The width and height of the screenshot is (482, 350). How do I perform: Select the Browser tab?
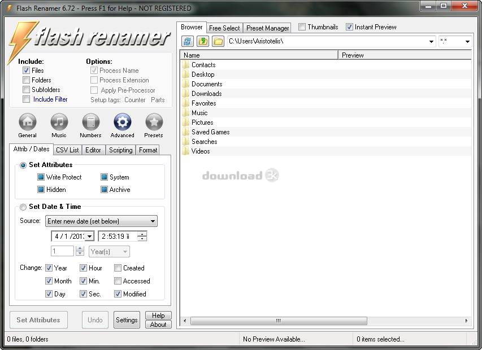192,27
